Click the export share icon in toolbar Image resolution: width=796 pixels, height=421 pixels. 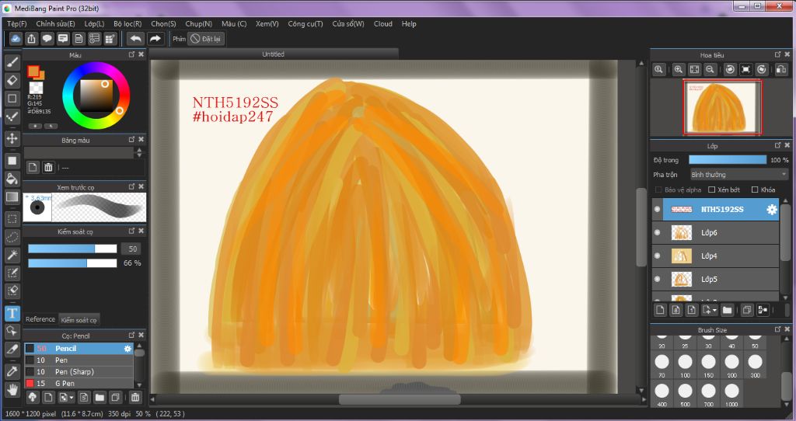(x=31, y=39)
